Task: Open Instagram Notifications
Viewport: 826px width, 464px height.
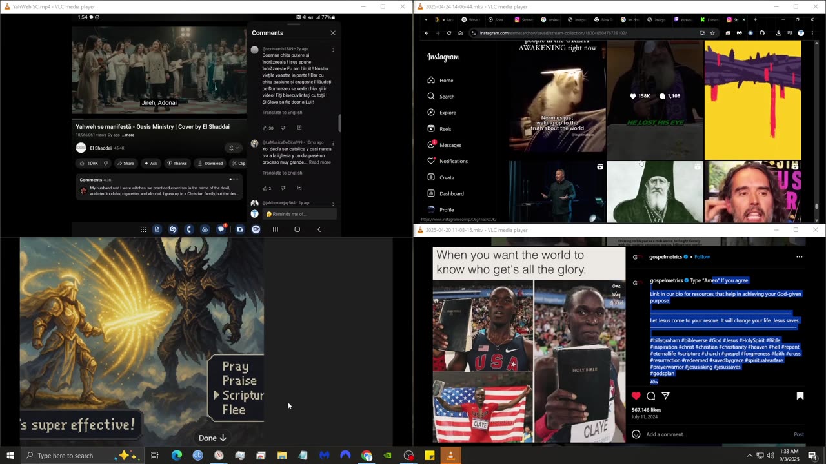Action: [x=447, y=161]
